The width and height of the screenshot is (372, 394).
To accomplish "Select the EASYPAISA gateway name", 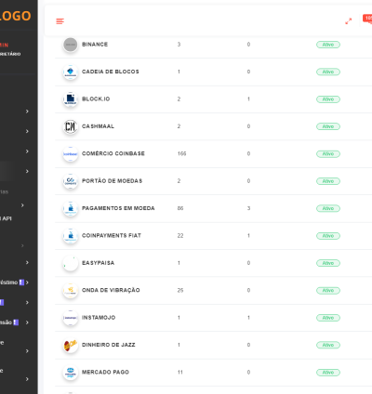I will (x=98, y=263).
